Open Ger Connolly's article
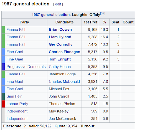142x135 pixels. (x=60, y=44)
